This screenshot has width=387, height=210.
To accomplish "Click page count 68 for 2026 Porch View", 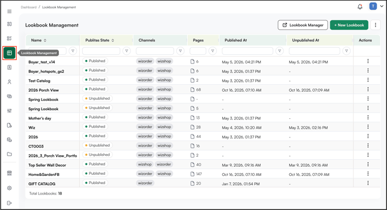I will [199, 90].
